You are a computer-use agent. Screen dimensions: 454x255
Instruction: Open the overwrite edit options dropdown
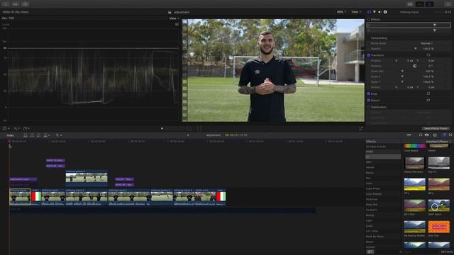click(46, 135)
